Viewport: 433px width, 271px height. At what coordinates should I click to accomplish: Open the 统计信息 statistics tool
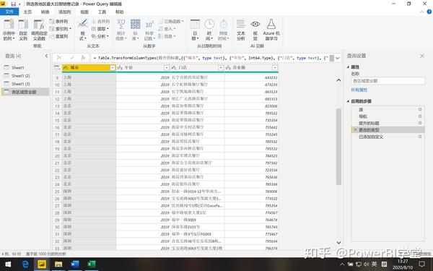pyautogui.click(x=121, y=30)
